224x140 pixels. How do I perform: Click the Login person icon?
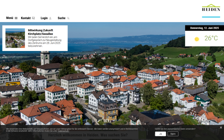click(x=50, y=18)
